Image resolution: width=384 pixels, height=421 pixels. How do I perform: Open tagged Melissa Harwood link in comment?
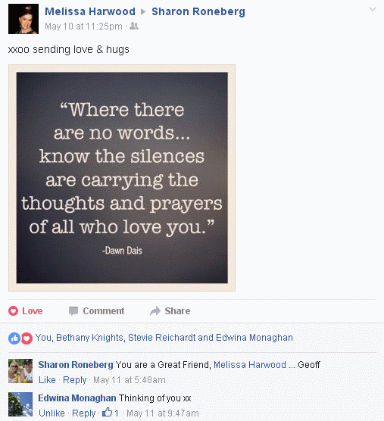(x=250, y=365)
